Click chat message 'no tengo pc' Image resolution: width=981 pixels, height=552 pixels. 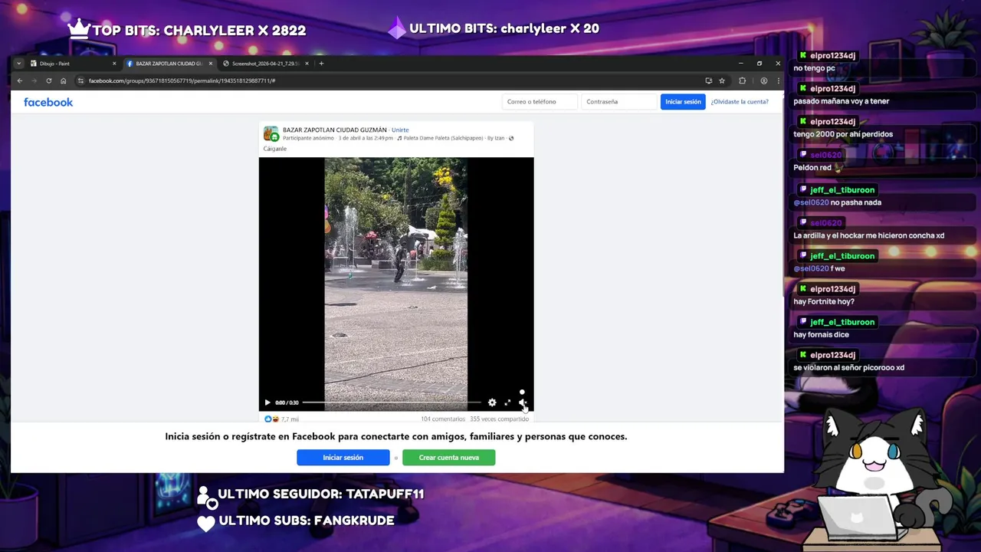pyautogui.click(x=814, y=68)
